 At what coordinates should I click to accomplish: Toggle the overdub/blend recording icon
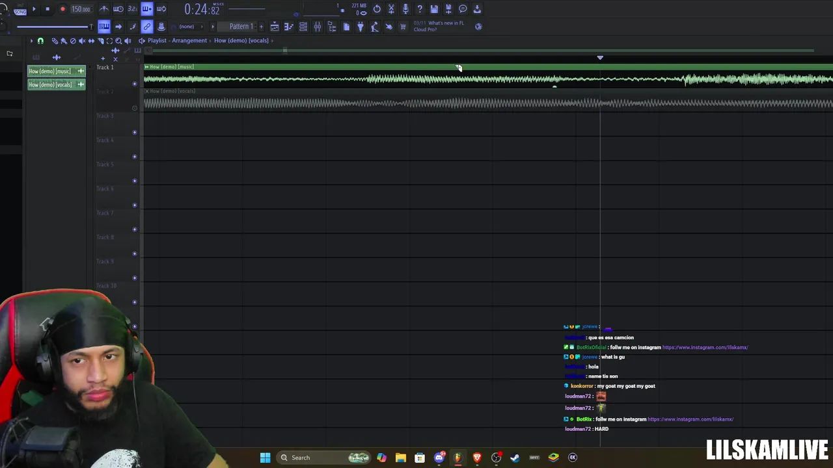coord(147,9)
